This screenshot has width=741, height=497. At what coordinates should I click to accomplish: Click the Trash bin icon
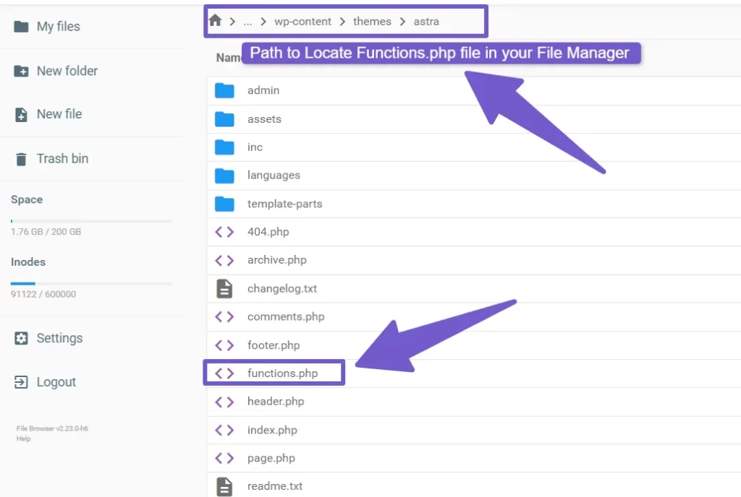pyautogui.click(x=22, y=159)
